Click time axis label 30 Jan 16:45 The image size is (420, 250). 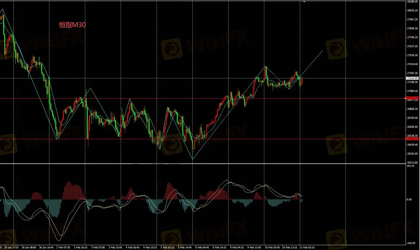pos(46,248)
